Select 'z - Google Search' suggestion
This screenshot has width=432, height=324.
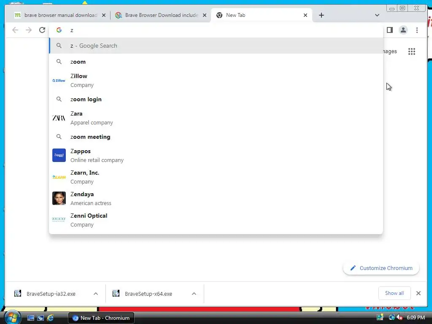[x=216, y=46]
